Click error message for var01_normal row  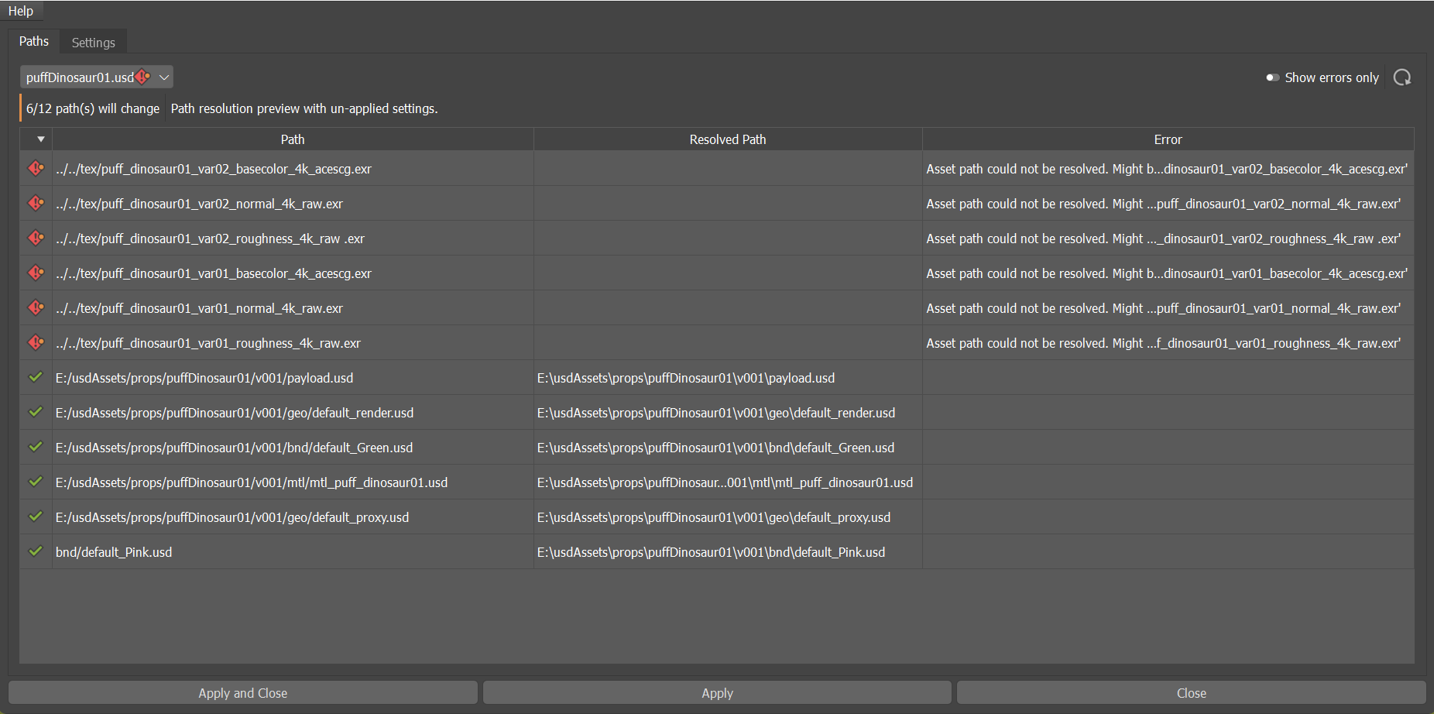pyautogui.click(x=1168, y=307)
